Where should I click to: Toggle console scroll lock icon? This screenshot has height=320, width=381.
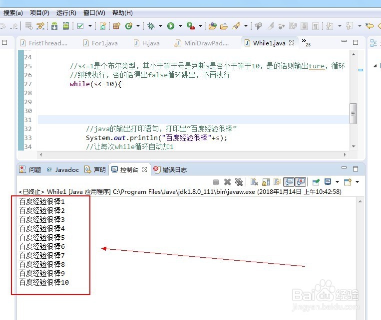point(266,182)
